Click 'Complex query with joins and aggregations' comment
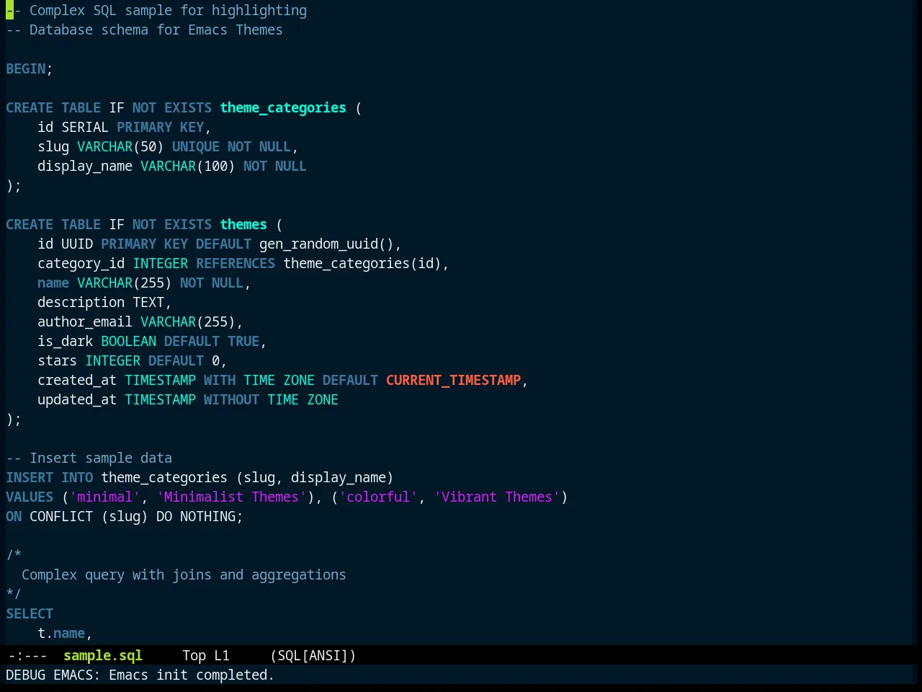 tap(184, 575)
